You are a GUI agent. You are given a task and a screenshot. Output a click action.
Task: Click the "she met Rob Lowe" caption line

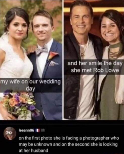coord(95,70)
